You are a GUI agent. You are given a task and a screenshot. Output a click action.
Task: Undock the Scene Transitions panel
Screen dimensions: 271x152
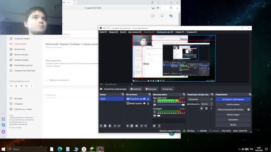(212, 95)
